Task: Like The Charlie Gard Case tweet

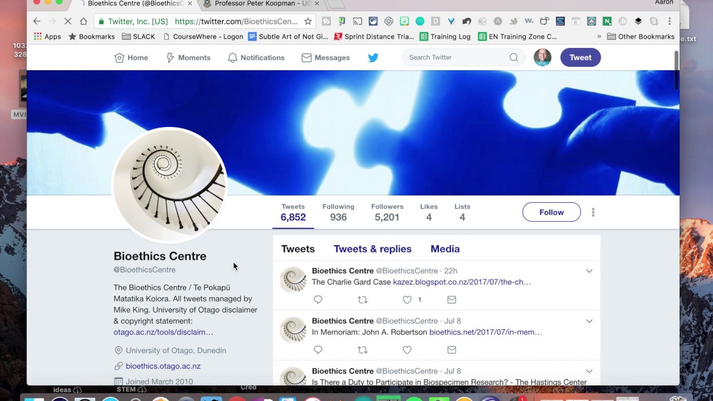Action: [x=407, y=300]
